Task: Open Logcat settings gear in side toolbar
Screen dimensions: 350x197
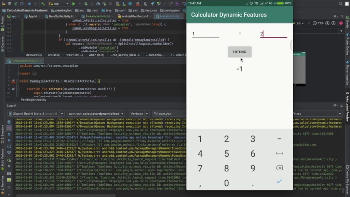Action: [x=9, y=166]
